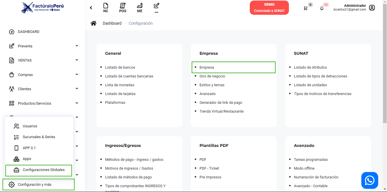Open Usuarios from the popup menu
The image size is (387, 192).
pos(30,126)
